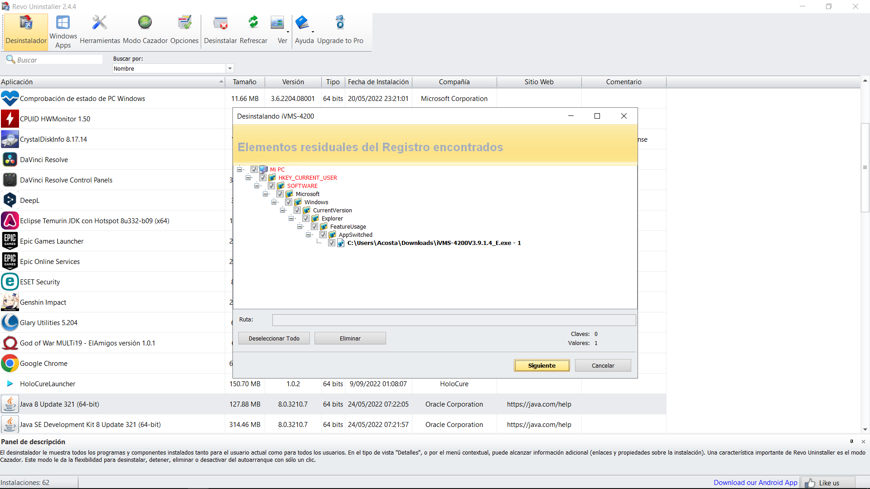Collapse the Mi PC tree node
870x489 pixels.
pyautogui.click(x=240, y=169)
